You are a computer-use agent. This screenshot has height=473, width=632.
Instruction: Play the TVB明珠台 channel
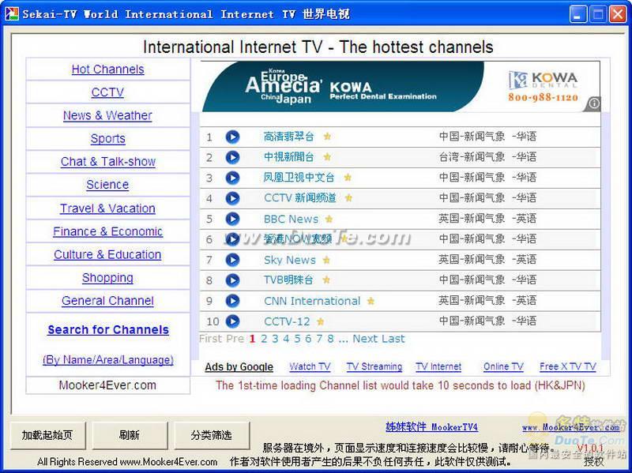click(232, 280)
